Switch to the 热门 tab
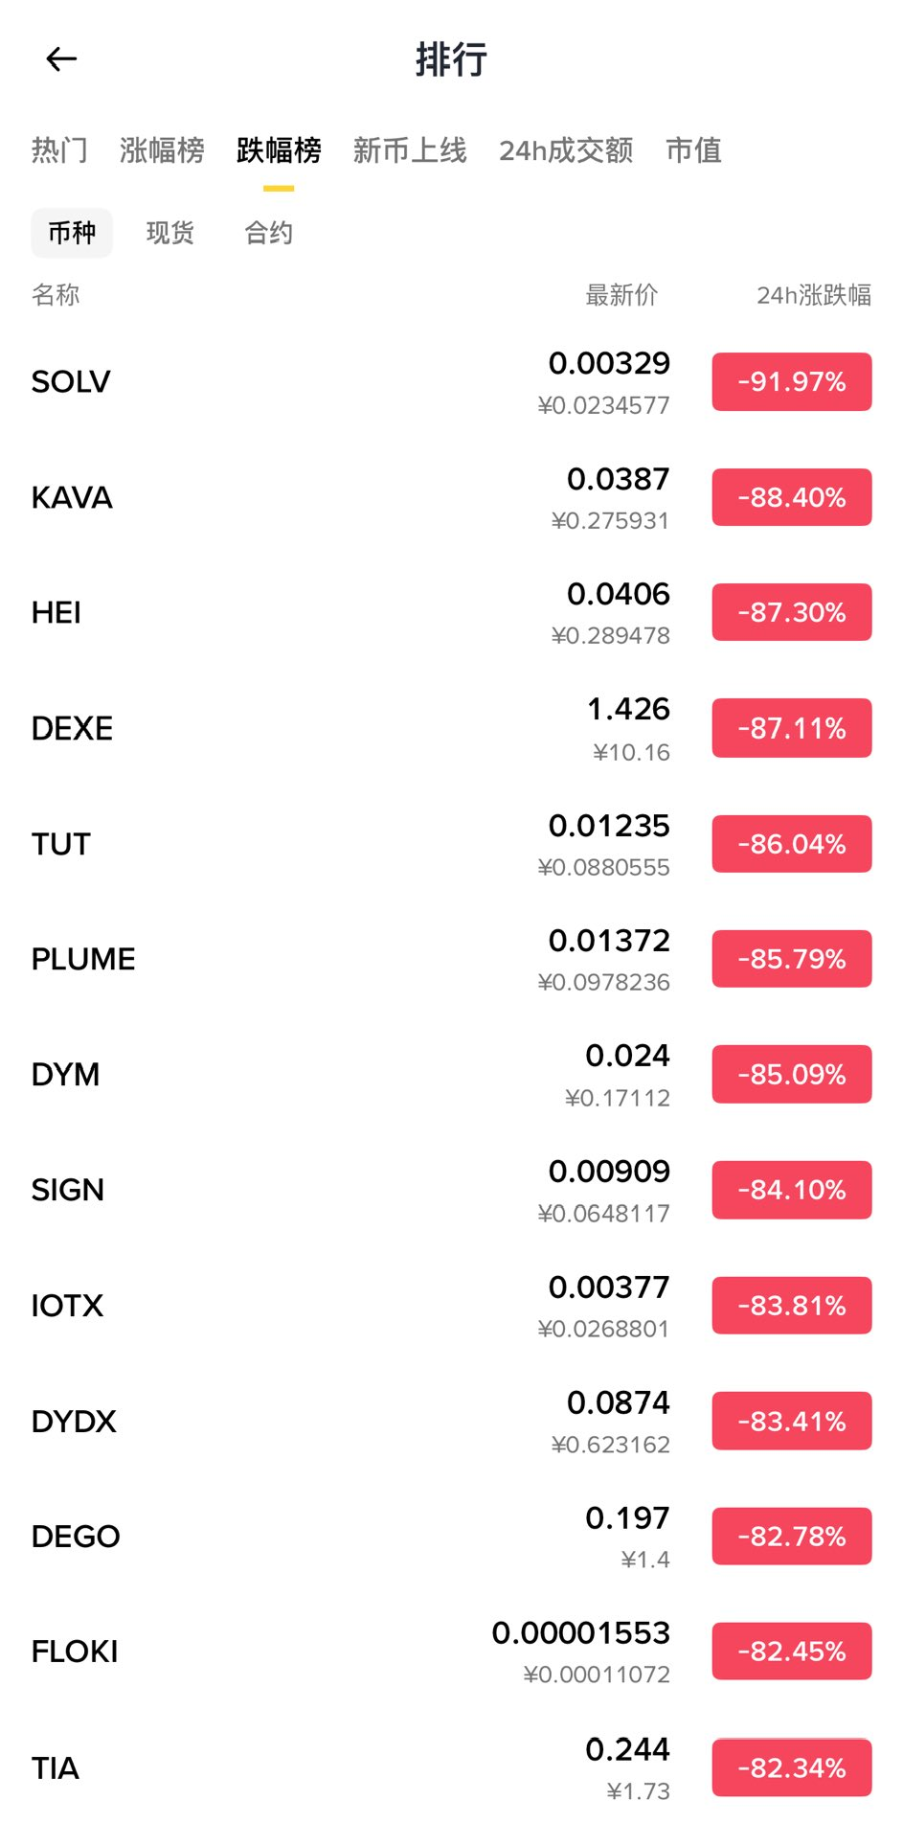The image size is (903, 1823). pyautogui.click(x=59, y=150)
